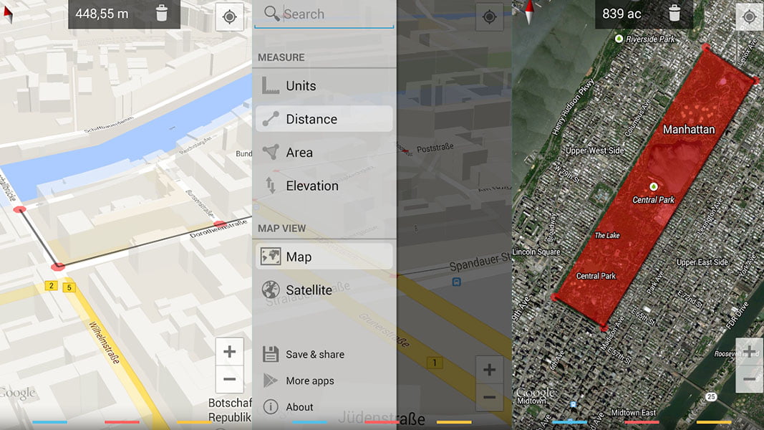The image size is (764, 430).
Task: Tap the dimmed locate button behind menu
Action: click(x=489, y=16)
